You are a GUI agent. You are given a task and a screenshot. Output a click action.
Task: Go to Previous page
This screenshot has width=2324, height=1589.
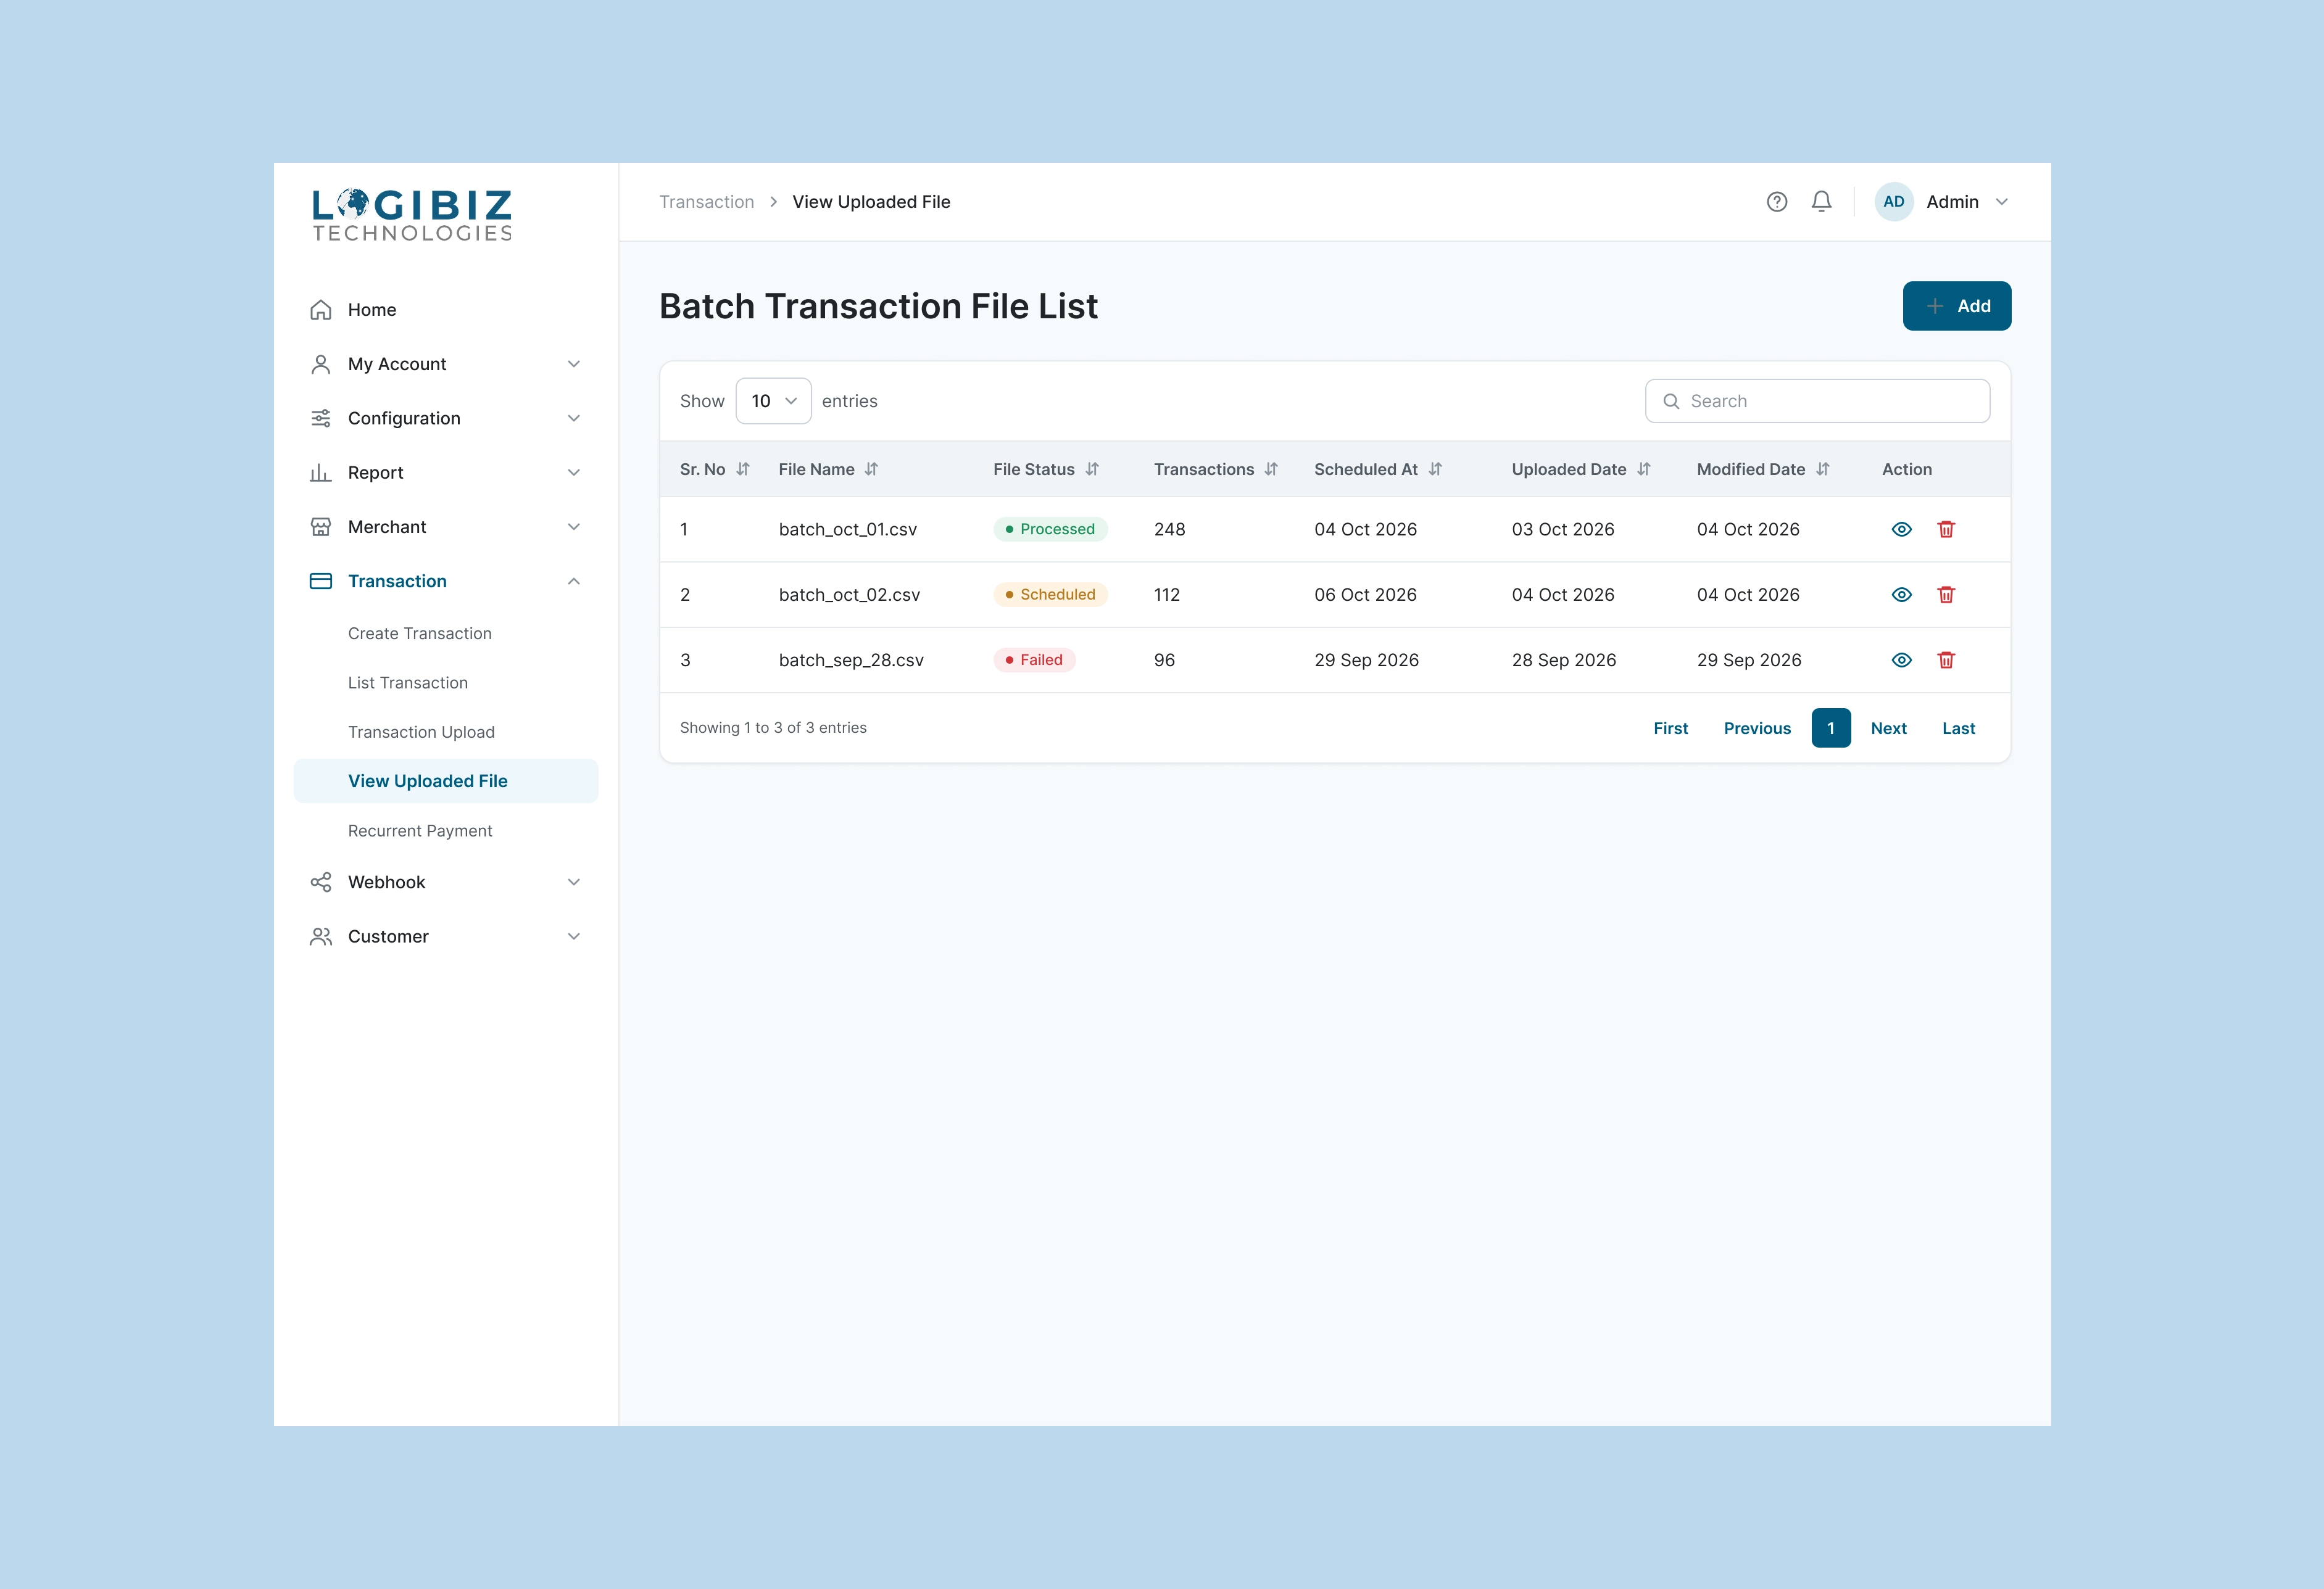pos(1757,728)
